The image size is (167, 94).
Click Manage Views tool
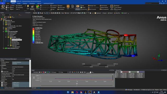pyautogui.click(x=92, y=6)
